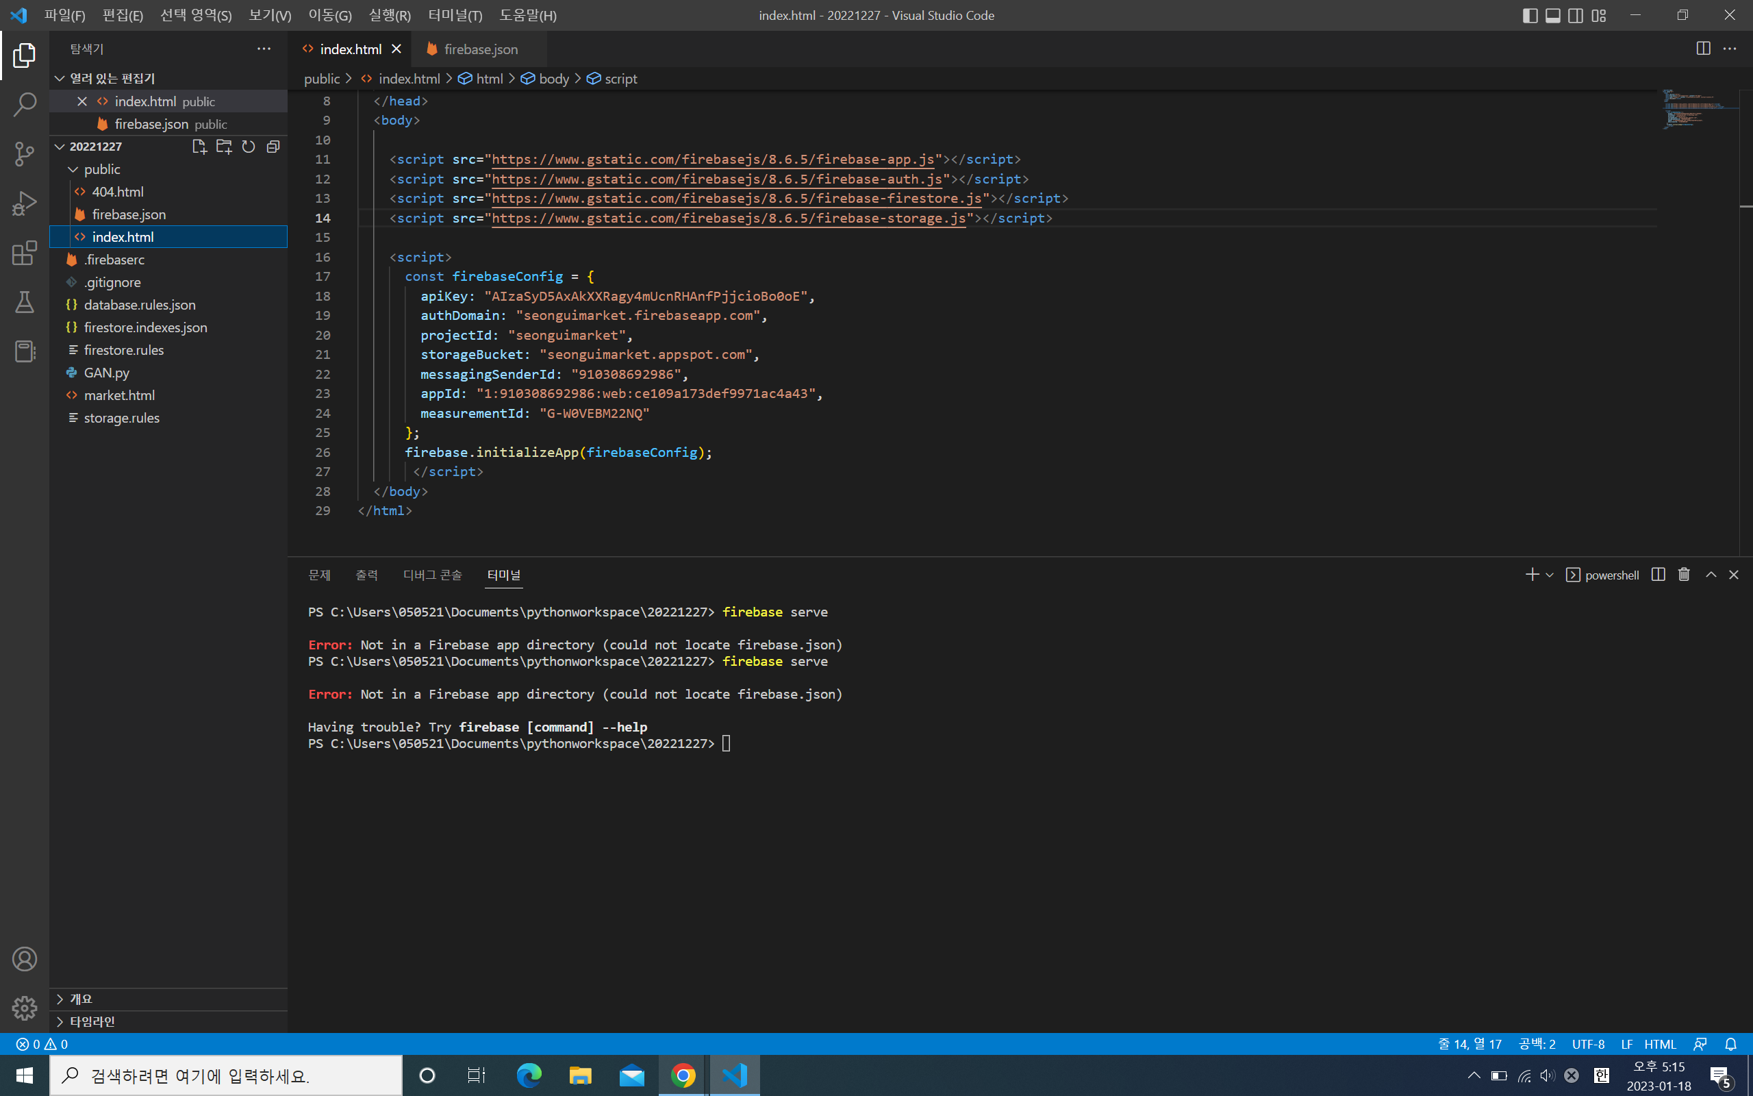1753x1096 pixels.
Task: Open storage.rules in the file tree
Action: click(x=168, y=418)
